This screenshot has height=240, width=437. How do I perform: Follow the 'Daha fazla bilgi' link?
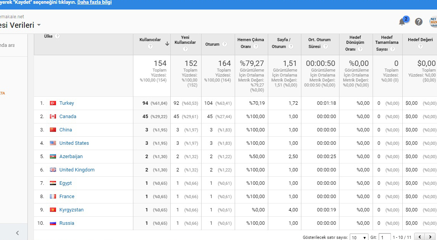[94, 3]
